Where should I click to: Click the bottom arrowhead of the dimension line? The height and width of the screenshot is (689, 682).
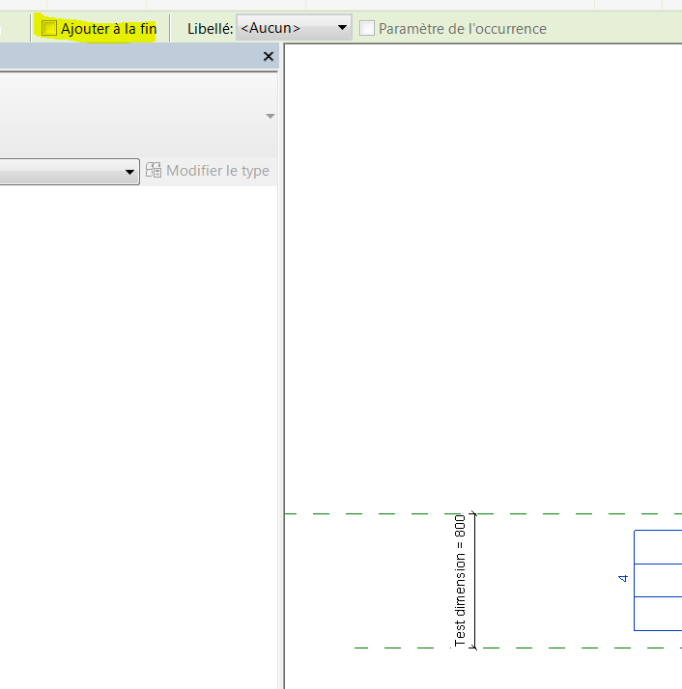(x=475, y=645)
